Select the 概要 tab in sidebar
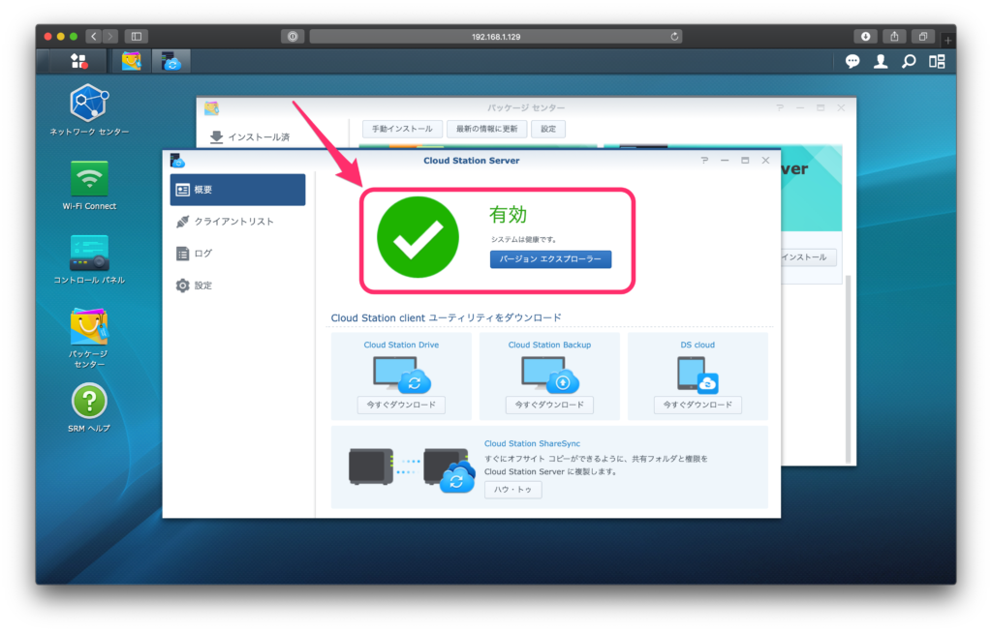Image resolution: width=992 pixels, height=632 pixels. point(237,190)
